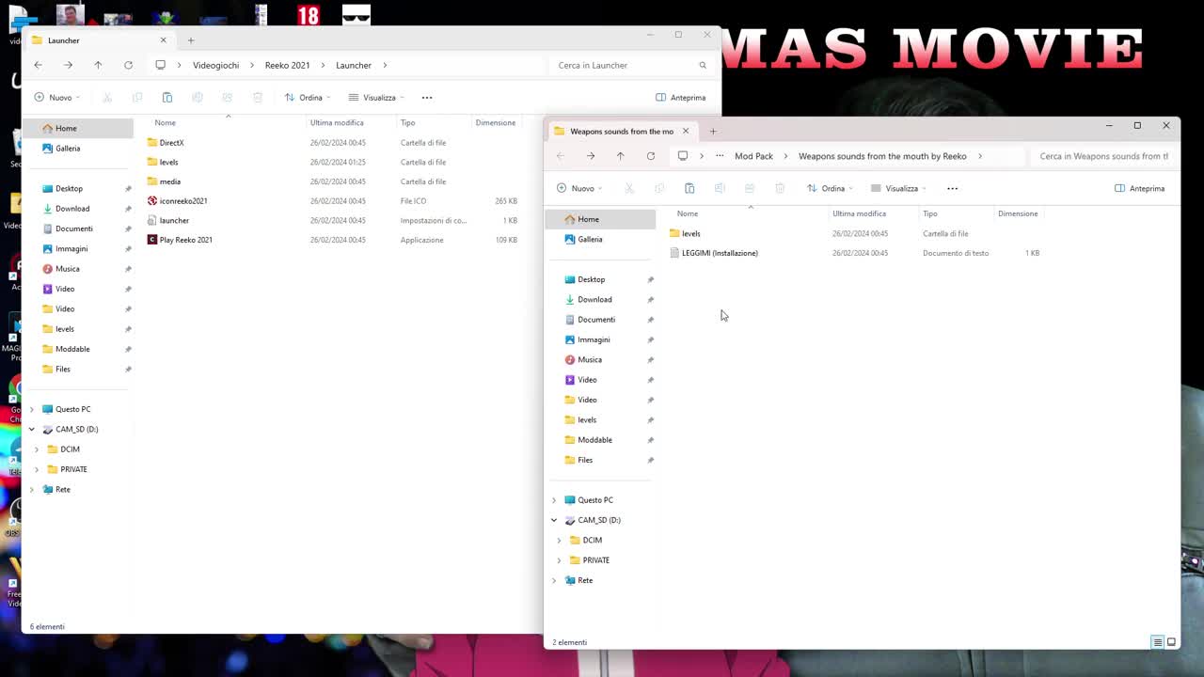1204x677 pixels.
Task: Click the Refresh icon in the Launcher window
Action: [x=128, y=65]
